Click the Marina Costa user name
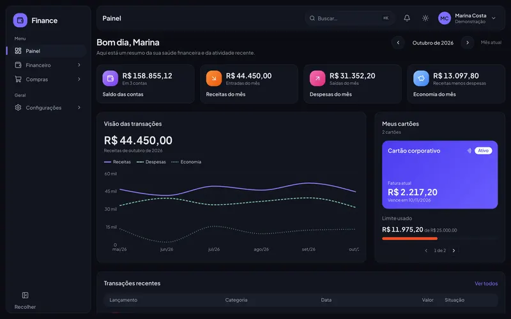Viewport: 511px width, 319px height. tap(471, 15)
